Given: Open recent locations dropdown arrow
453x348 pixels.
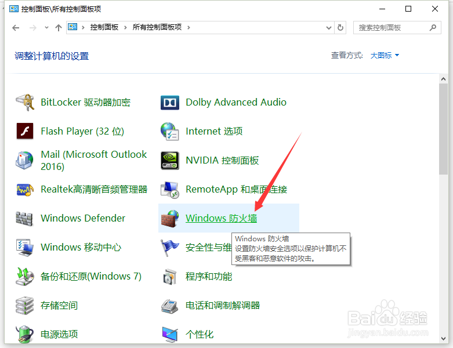Looking at the screenshot, I should point(46,28).
